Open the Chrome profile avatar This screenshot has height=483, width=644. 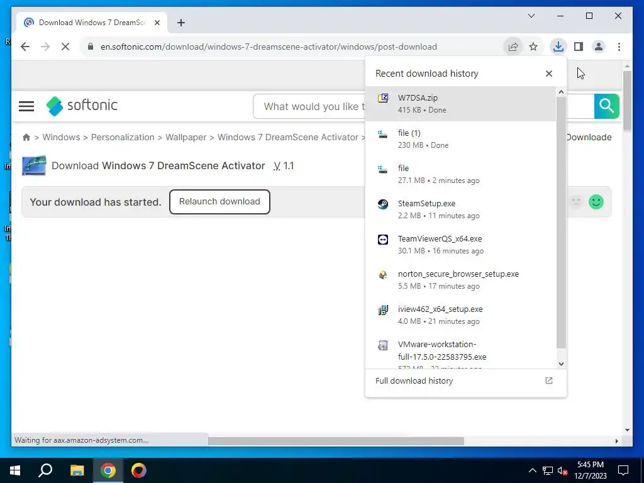pos(599,47)
